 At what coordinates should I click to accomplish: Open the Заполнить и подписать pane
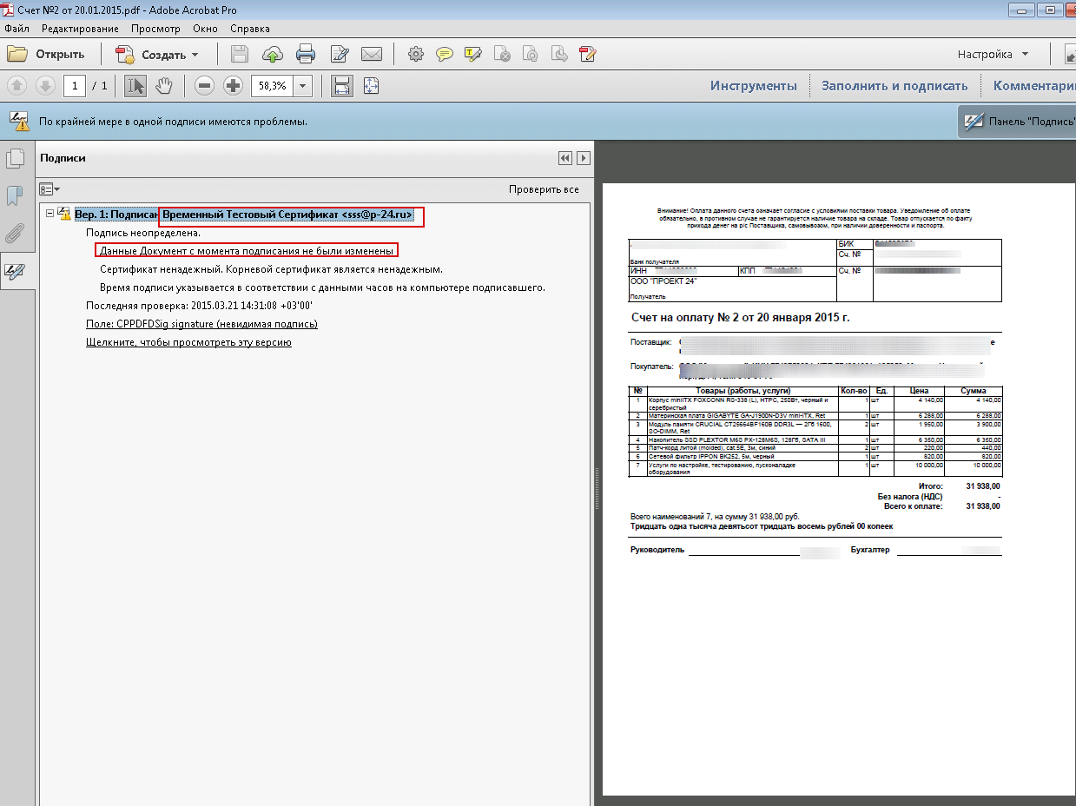(894, 85)
